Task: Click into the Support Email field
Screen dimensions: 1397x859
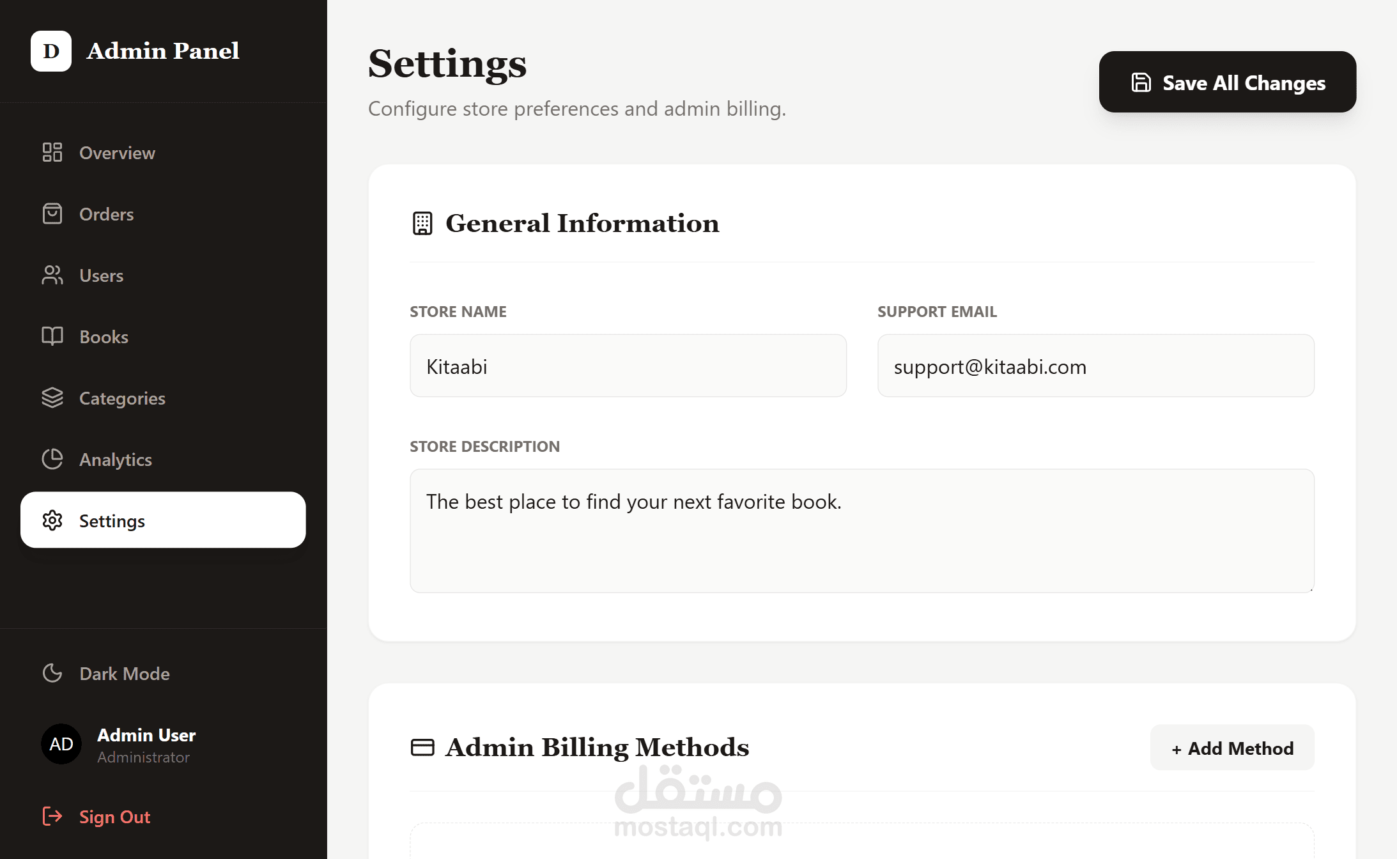Action: pyautogui.click(x=1095, y=366)
